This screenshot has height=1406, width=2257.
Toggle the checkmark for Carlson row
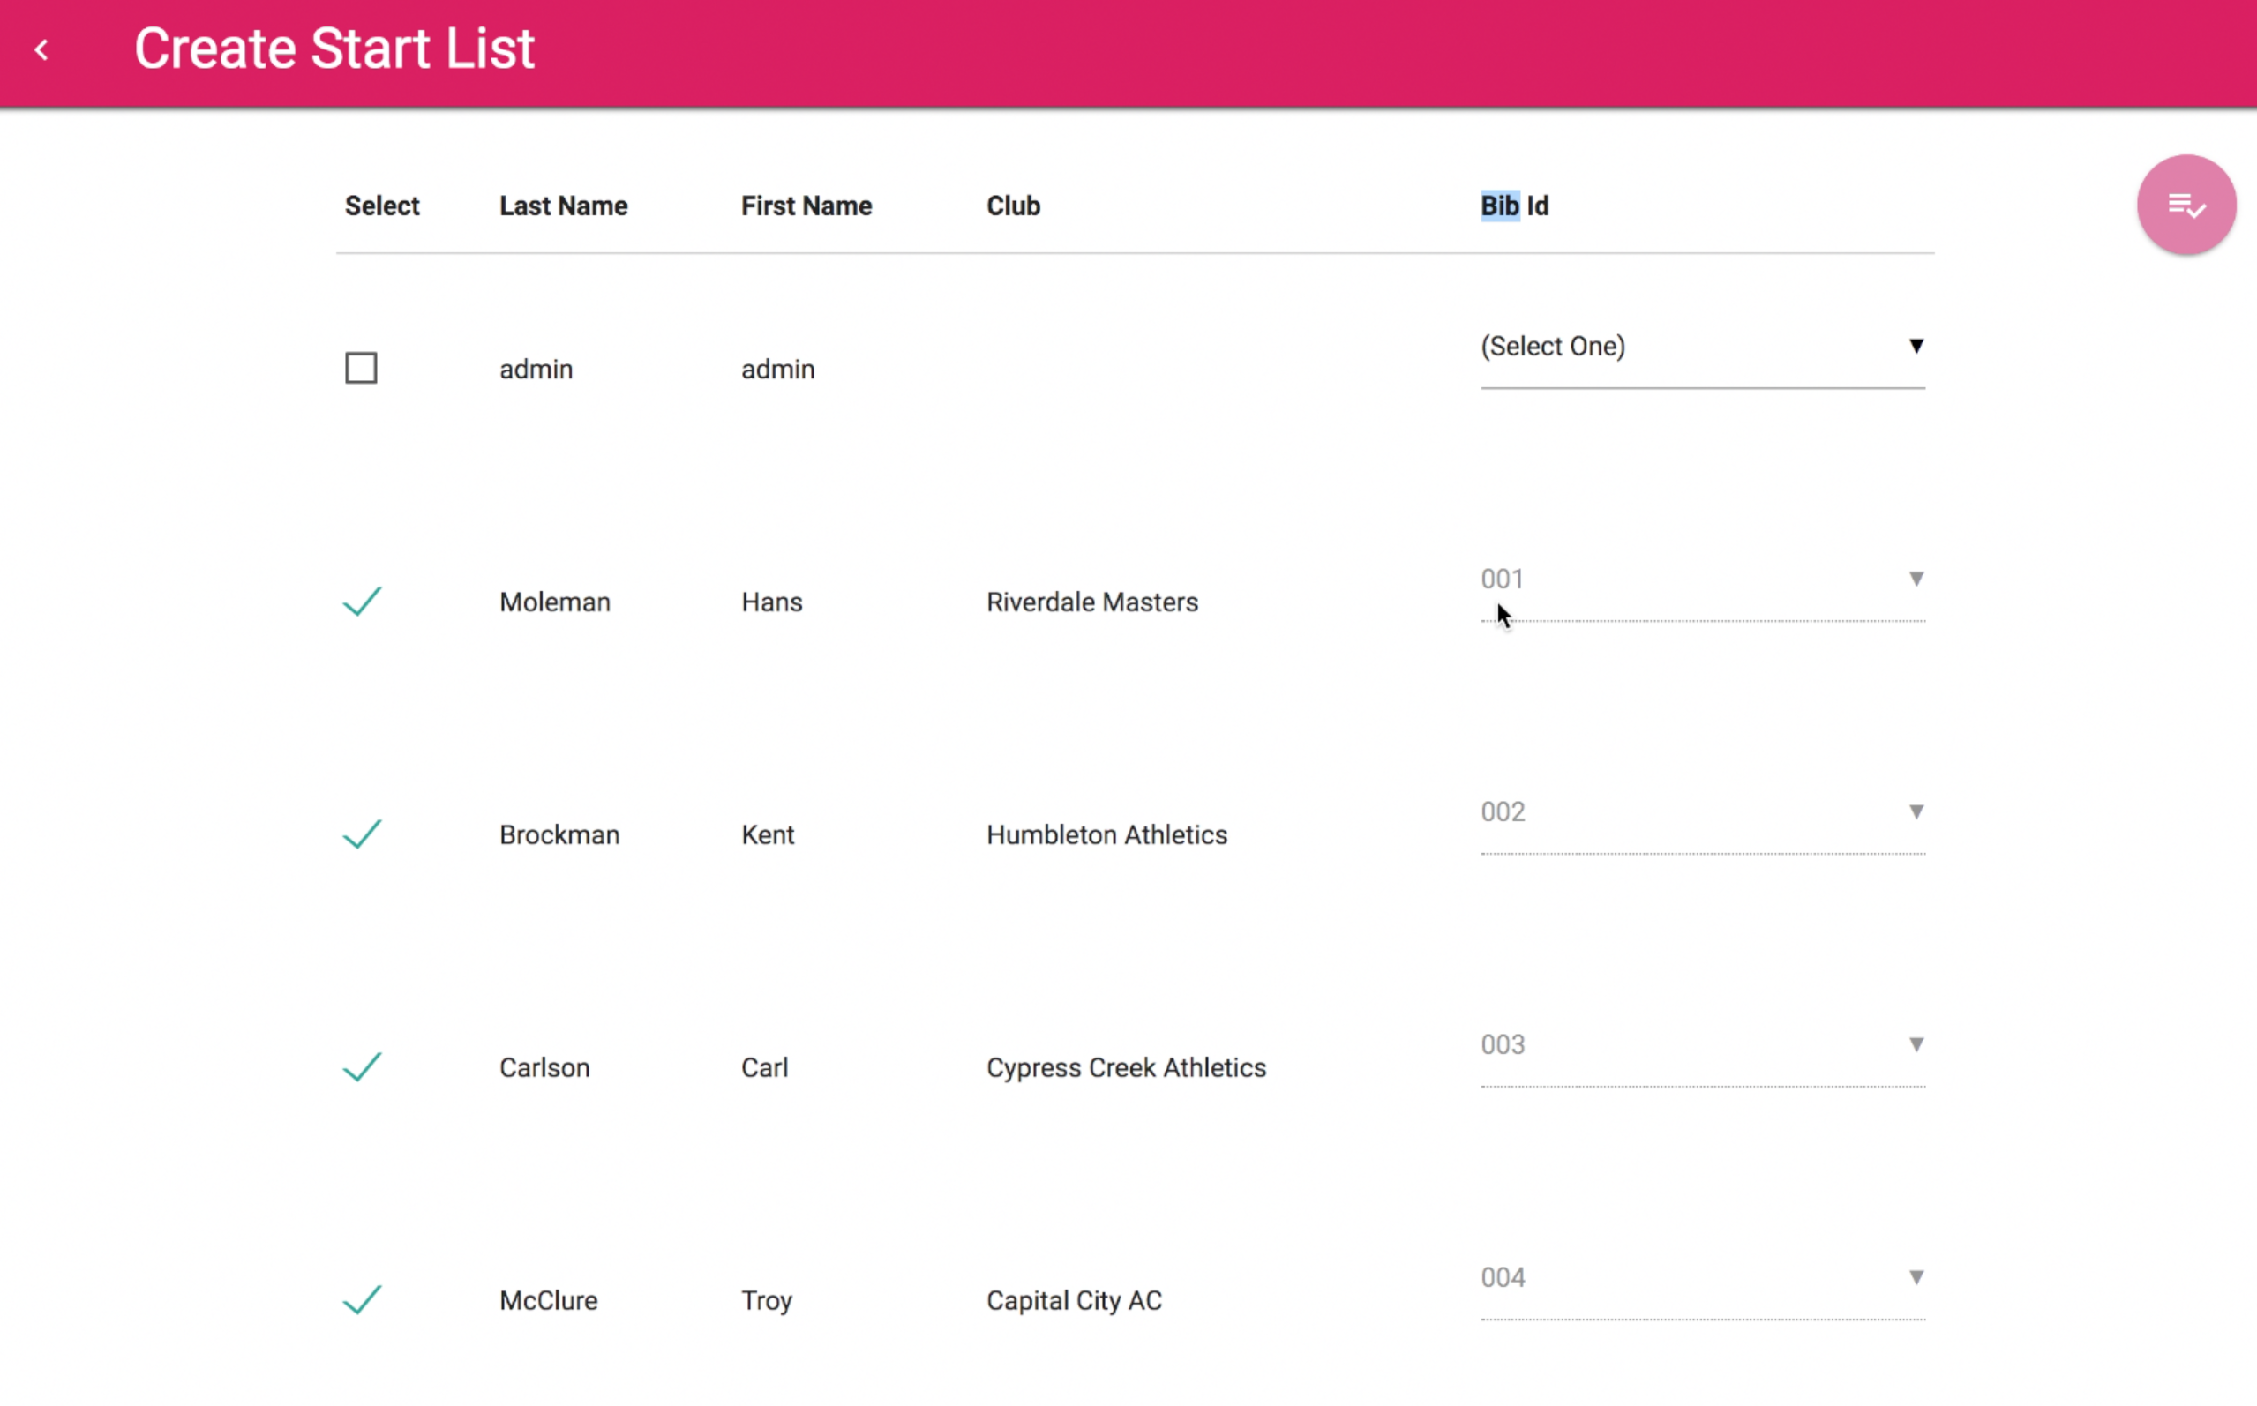(362, 1066)
